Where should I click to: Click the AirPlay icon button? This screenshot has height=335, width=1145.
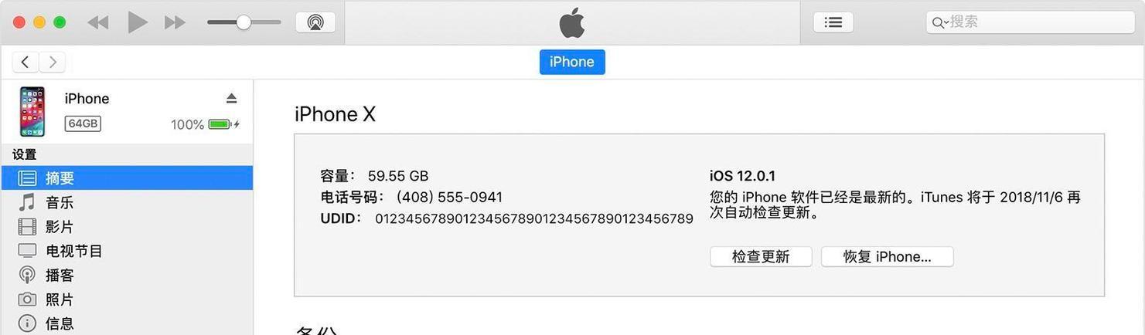(315, 22)
